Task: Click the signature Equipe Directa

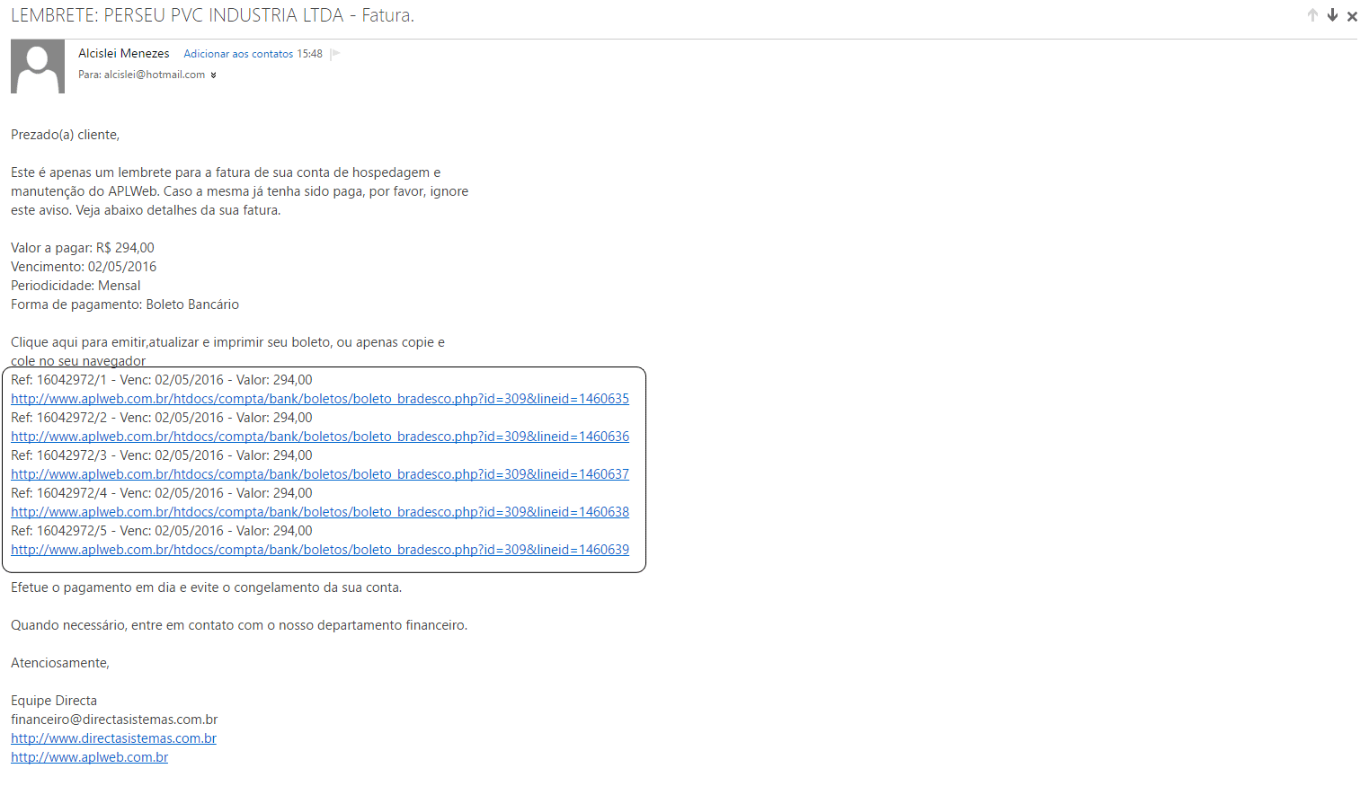Action: click(x=54, y=701)
